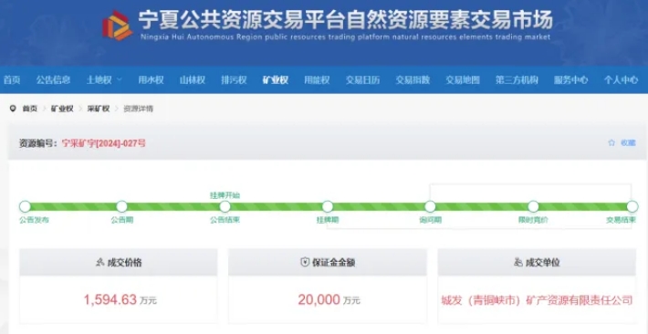Click the star favorite icon beside 收藏

point(611,143)
